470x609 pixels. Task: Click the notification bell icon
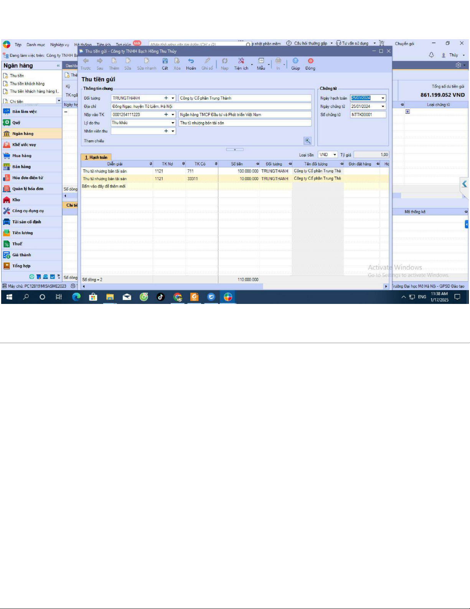(431, 55)
